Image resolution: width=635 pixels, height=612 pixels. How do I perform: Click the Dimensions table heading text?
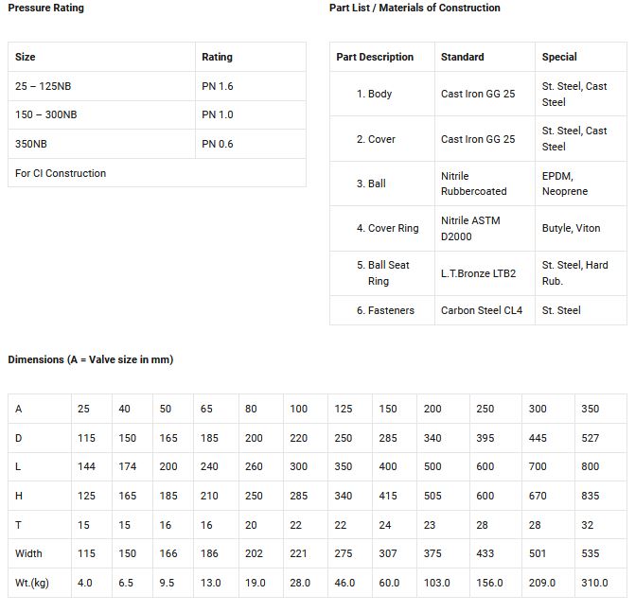[91, 359]
